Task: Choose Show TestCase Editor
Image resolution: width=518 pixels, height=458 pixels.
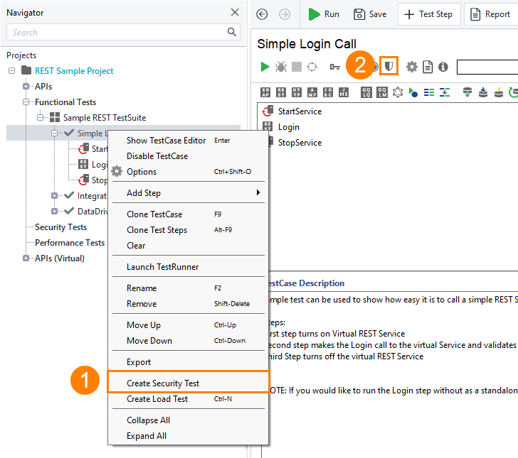Action: (x=189, y=141)
